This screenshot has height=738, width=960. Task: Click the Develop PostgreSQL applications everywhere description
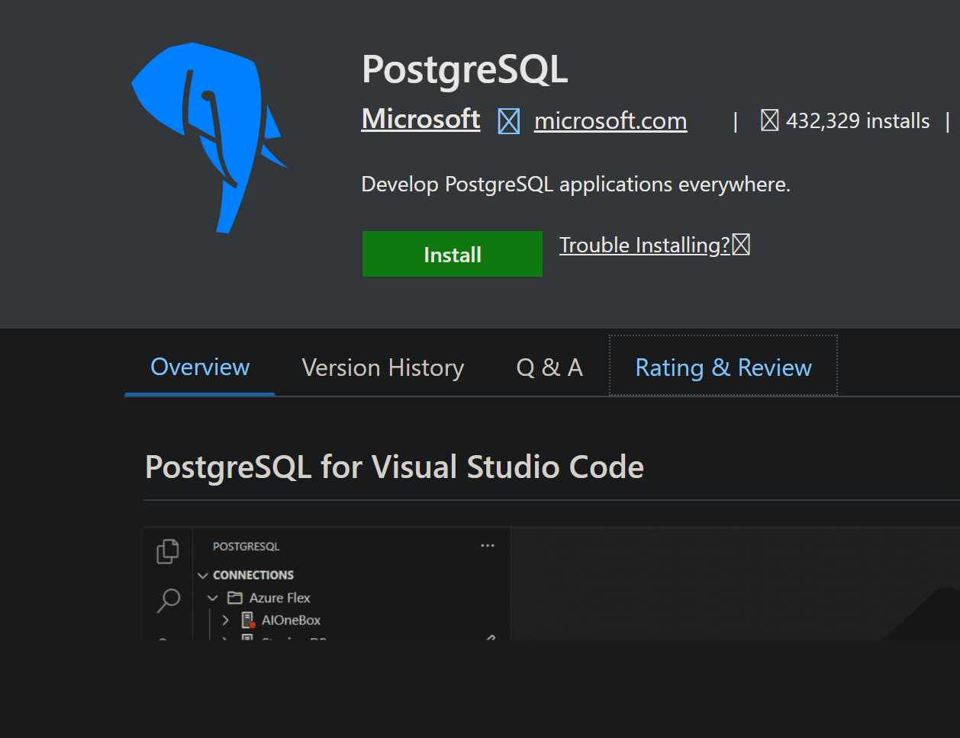[x=576, y=184]
